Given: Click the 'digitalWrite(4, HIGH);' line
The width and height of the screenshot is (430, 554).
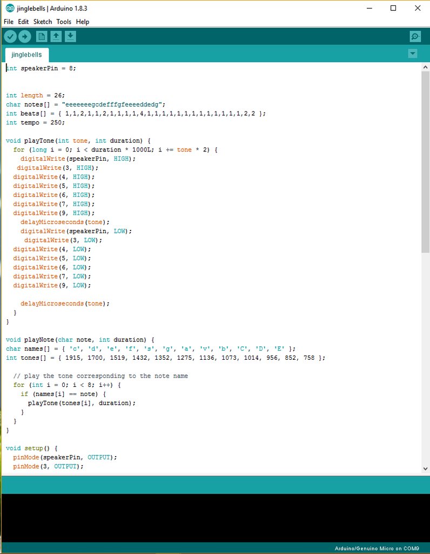Looking at the screenshot, I should click(x=54, y=177).
